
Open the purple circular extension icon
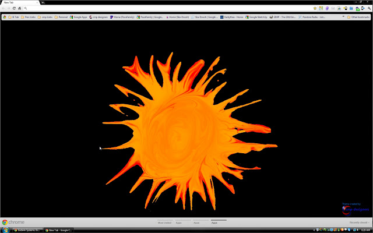coord(327,8)
